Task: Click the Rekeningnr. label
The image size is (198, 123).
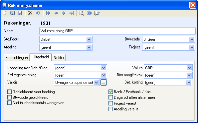Action: pos(17,23)
